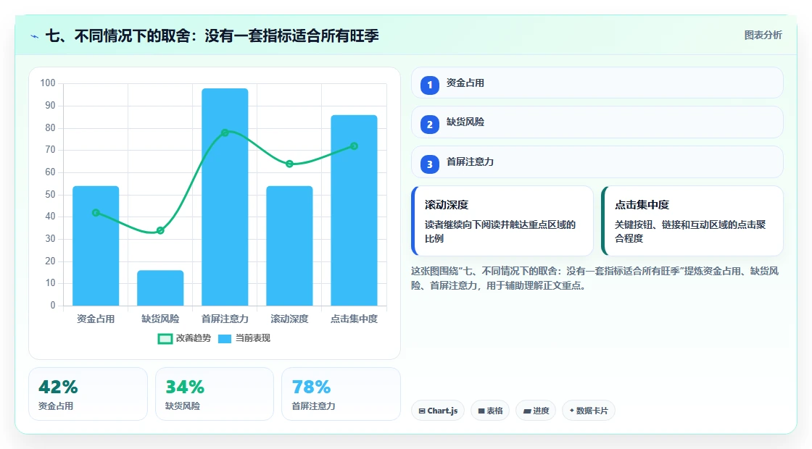Click the 34% 缺货风险 stat card
812x449 pixels.
coord(215,394)
